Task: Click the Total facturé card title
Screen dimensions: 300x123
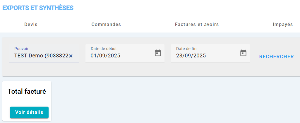Action: tap(27, 91)
